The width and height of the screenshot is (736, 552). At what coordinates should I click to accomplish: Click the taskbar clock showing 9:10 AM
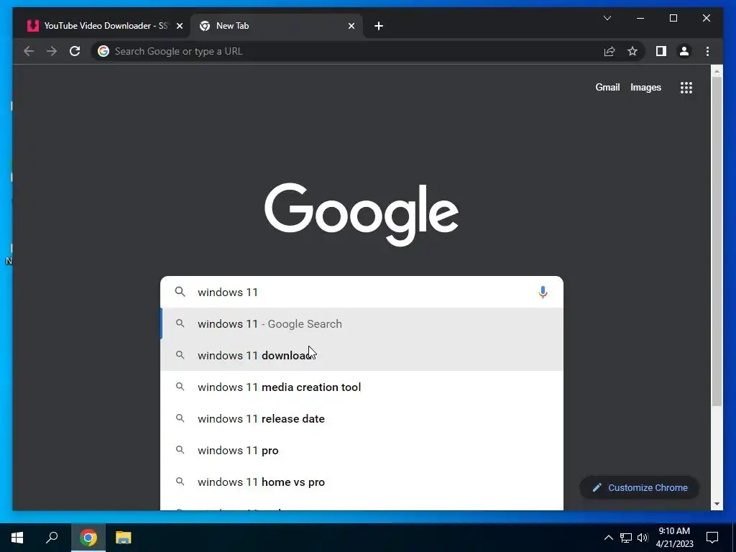(674, 538)
